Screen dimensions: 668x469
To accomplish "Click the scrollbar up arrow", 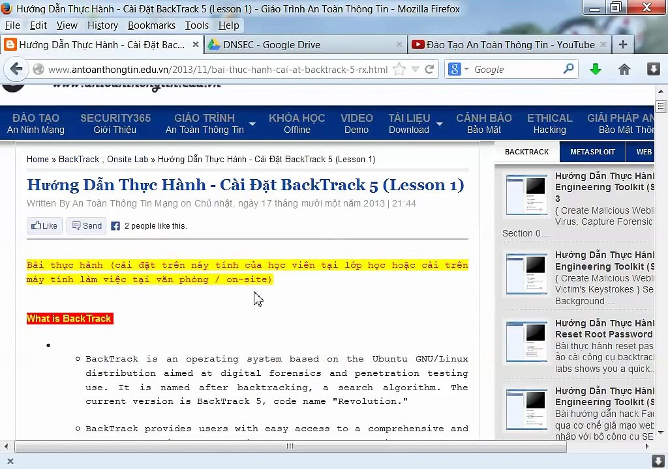I will [661, 91].
